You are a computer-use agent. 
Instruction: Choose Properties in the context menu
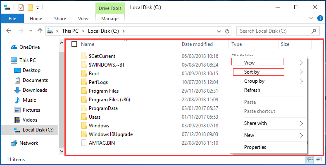[269, 147]
